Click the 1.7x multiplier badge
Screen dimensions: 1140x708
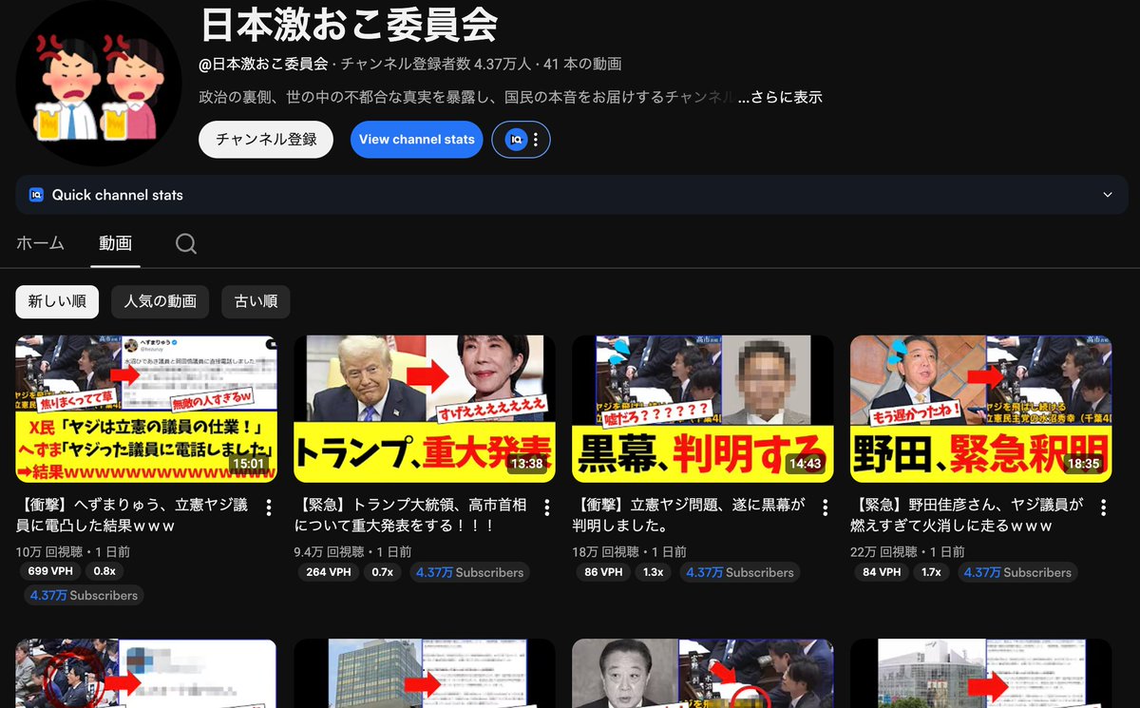coord(932,572)
